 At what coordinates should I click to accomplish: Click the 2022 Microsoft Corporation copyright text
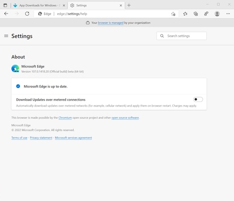tap(43, 130)
